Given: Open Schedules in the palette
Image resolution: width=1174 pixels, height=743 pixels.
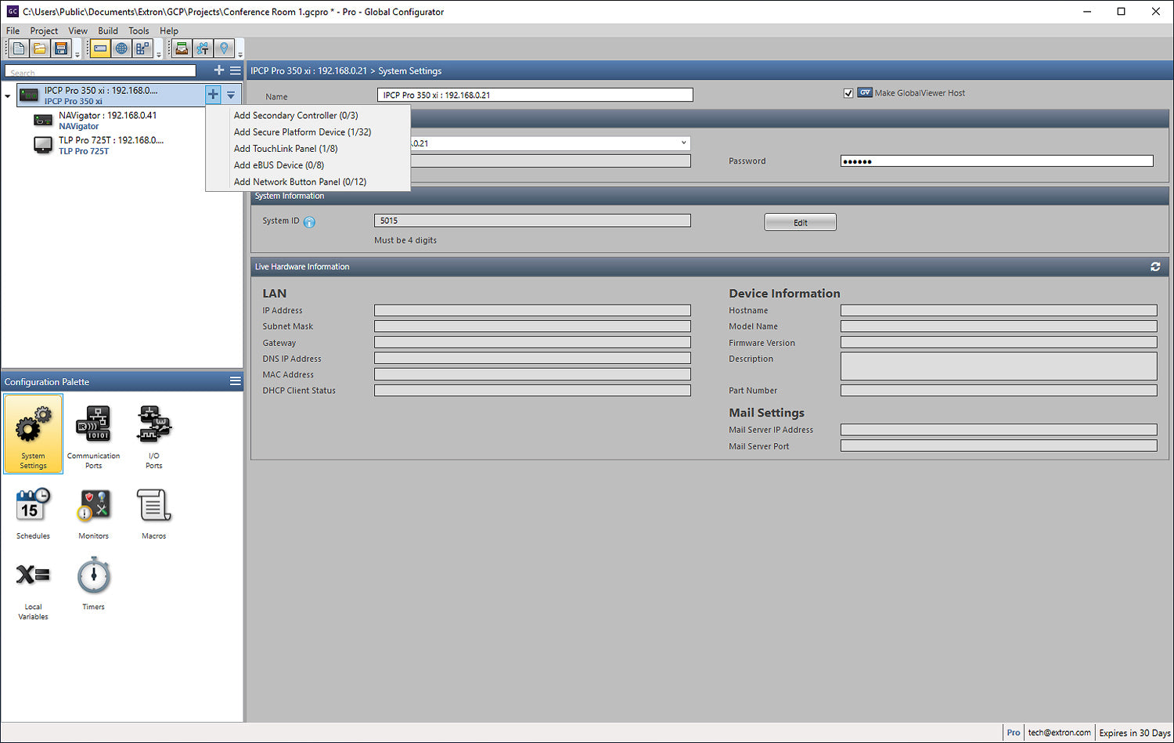Looking at the screenshot, I should coord(33,513).
